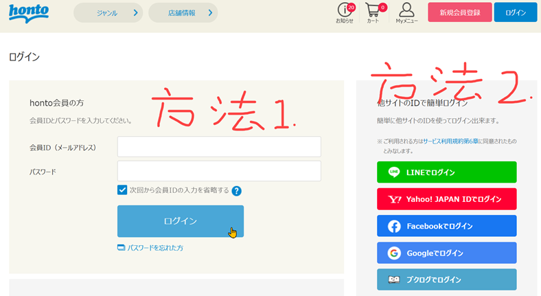The image size is (541, 296).
Task: Click the 会員IDとパスワードを入力してください text
Action: [x=80, y=121]
